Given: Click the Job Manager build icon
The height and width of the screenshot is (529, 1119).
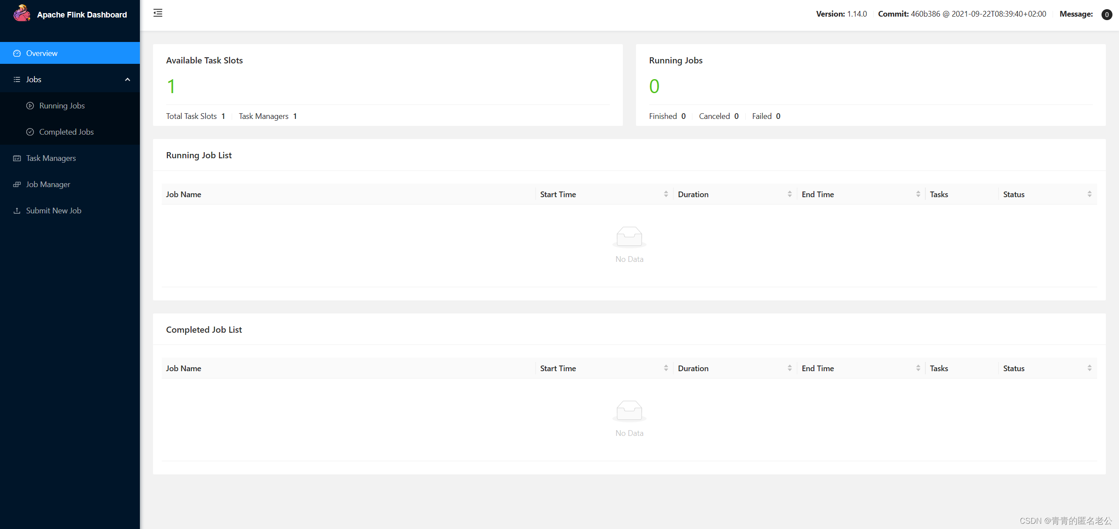Looking at the screenshot, I should pos(17,184).
